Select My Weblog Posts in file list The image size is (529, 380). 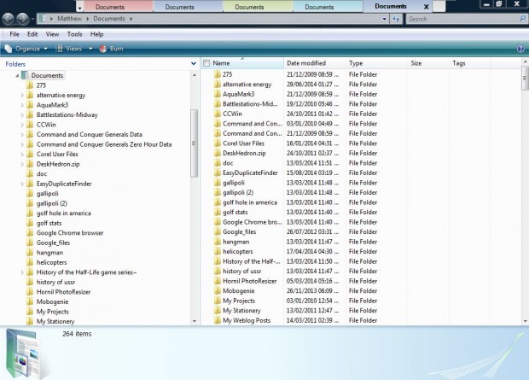(247, 320)
